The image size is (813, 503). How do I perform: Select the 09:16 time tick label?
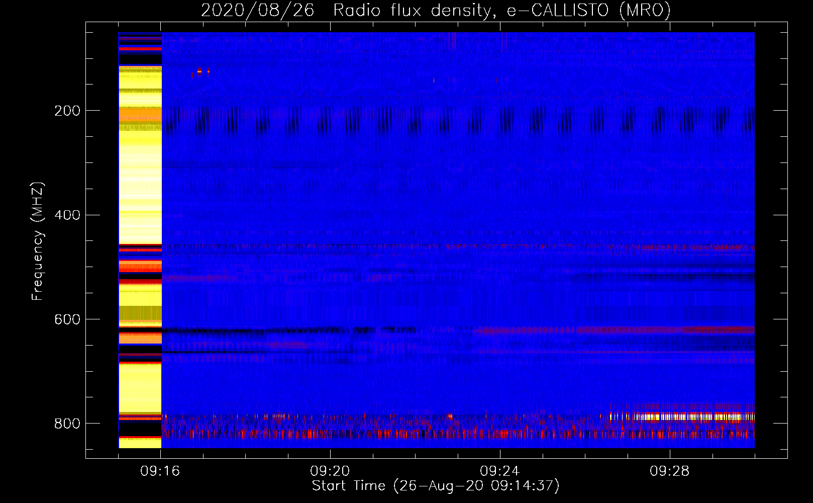click(160, 471)
